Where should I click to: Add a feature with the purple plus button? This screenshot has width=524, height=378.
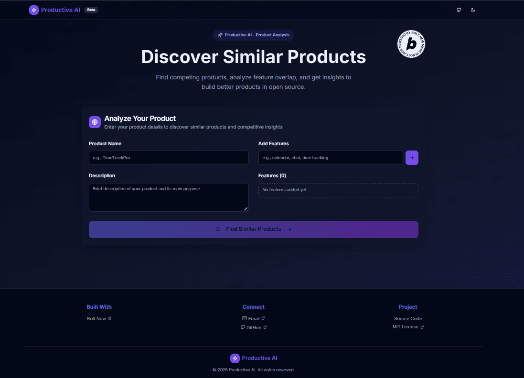click(412, 158)
